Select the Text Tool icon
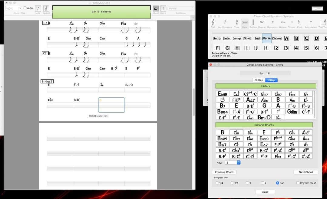This screenshot has height=199, width=327. pyautogui.click(x=323, y=24)
